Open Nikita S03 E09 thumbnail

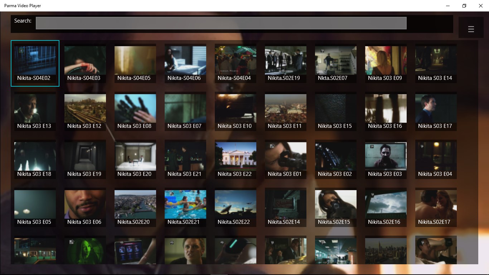(x=386, y=63)
